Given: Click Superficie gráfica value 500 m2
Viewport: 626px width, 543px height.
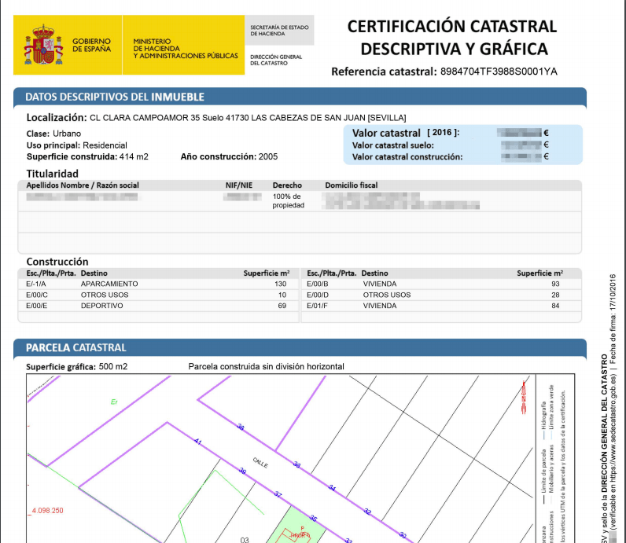Looking at the screenshot, I should (113, 366).
